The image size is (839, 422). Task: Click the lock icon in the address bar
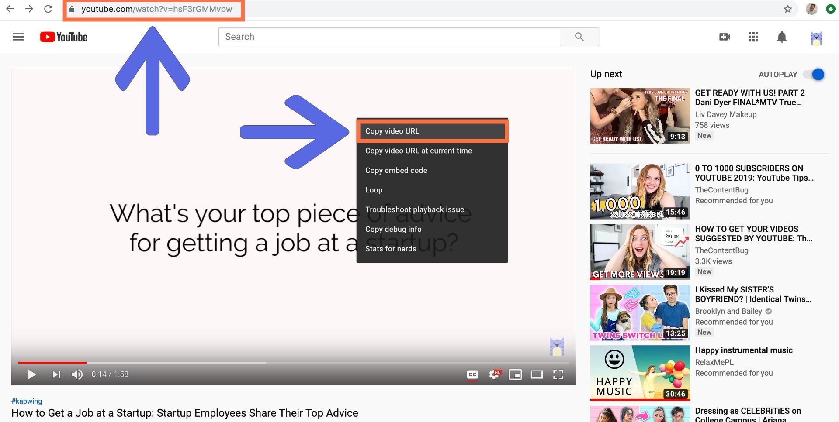point(72,9)
